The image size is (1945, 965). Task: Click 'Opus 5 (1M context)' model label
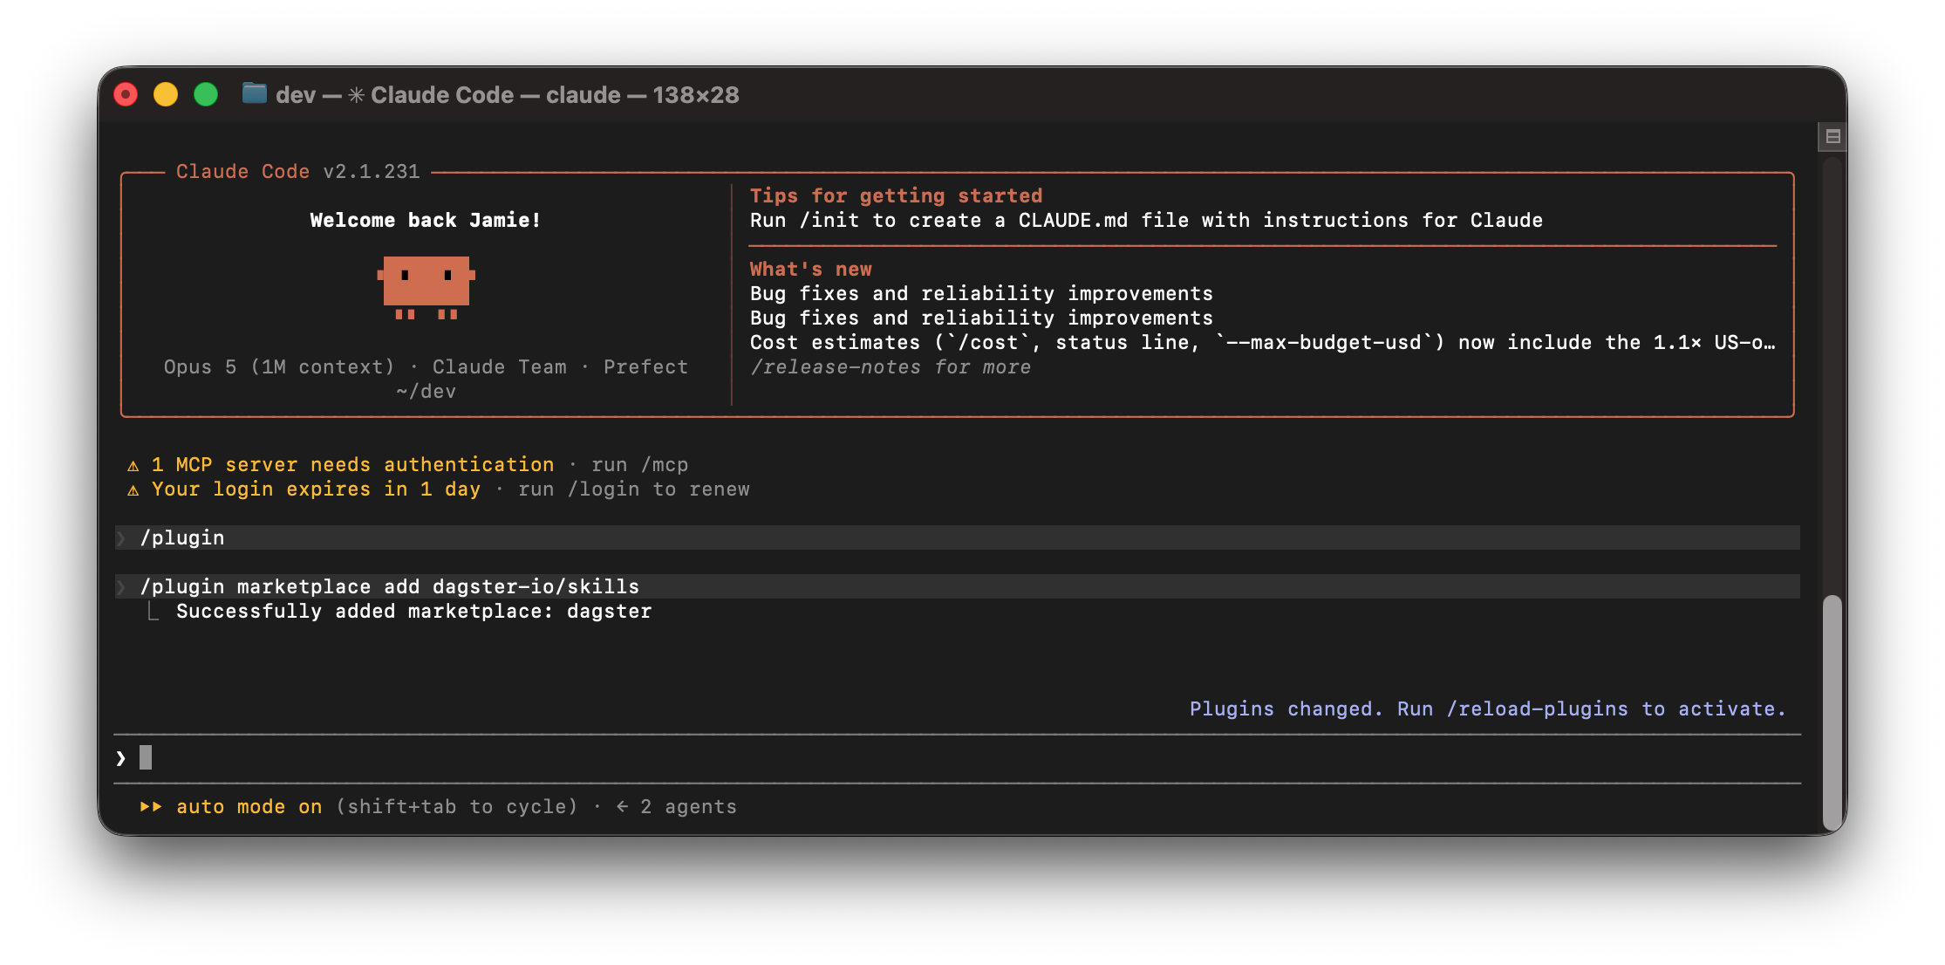point(279,367)
